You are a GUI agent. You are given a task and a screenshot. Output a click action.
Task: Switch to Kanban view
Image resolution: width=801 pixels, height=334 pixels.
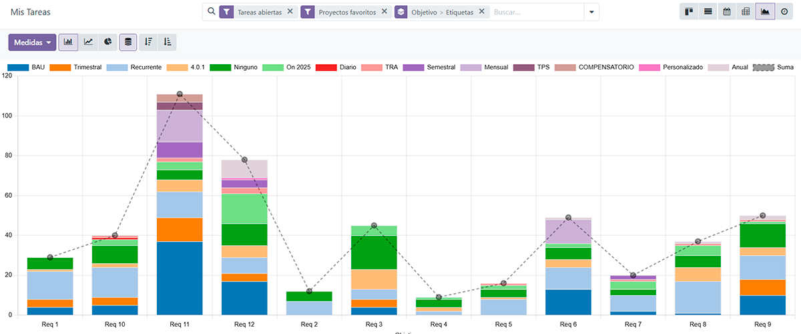coord(689,12)
